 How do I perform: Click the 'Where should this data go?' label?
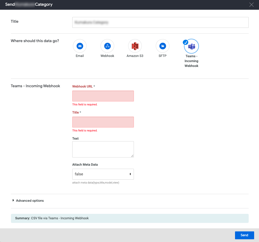pos(35,41)
